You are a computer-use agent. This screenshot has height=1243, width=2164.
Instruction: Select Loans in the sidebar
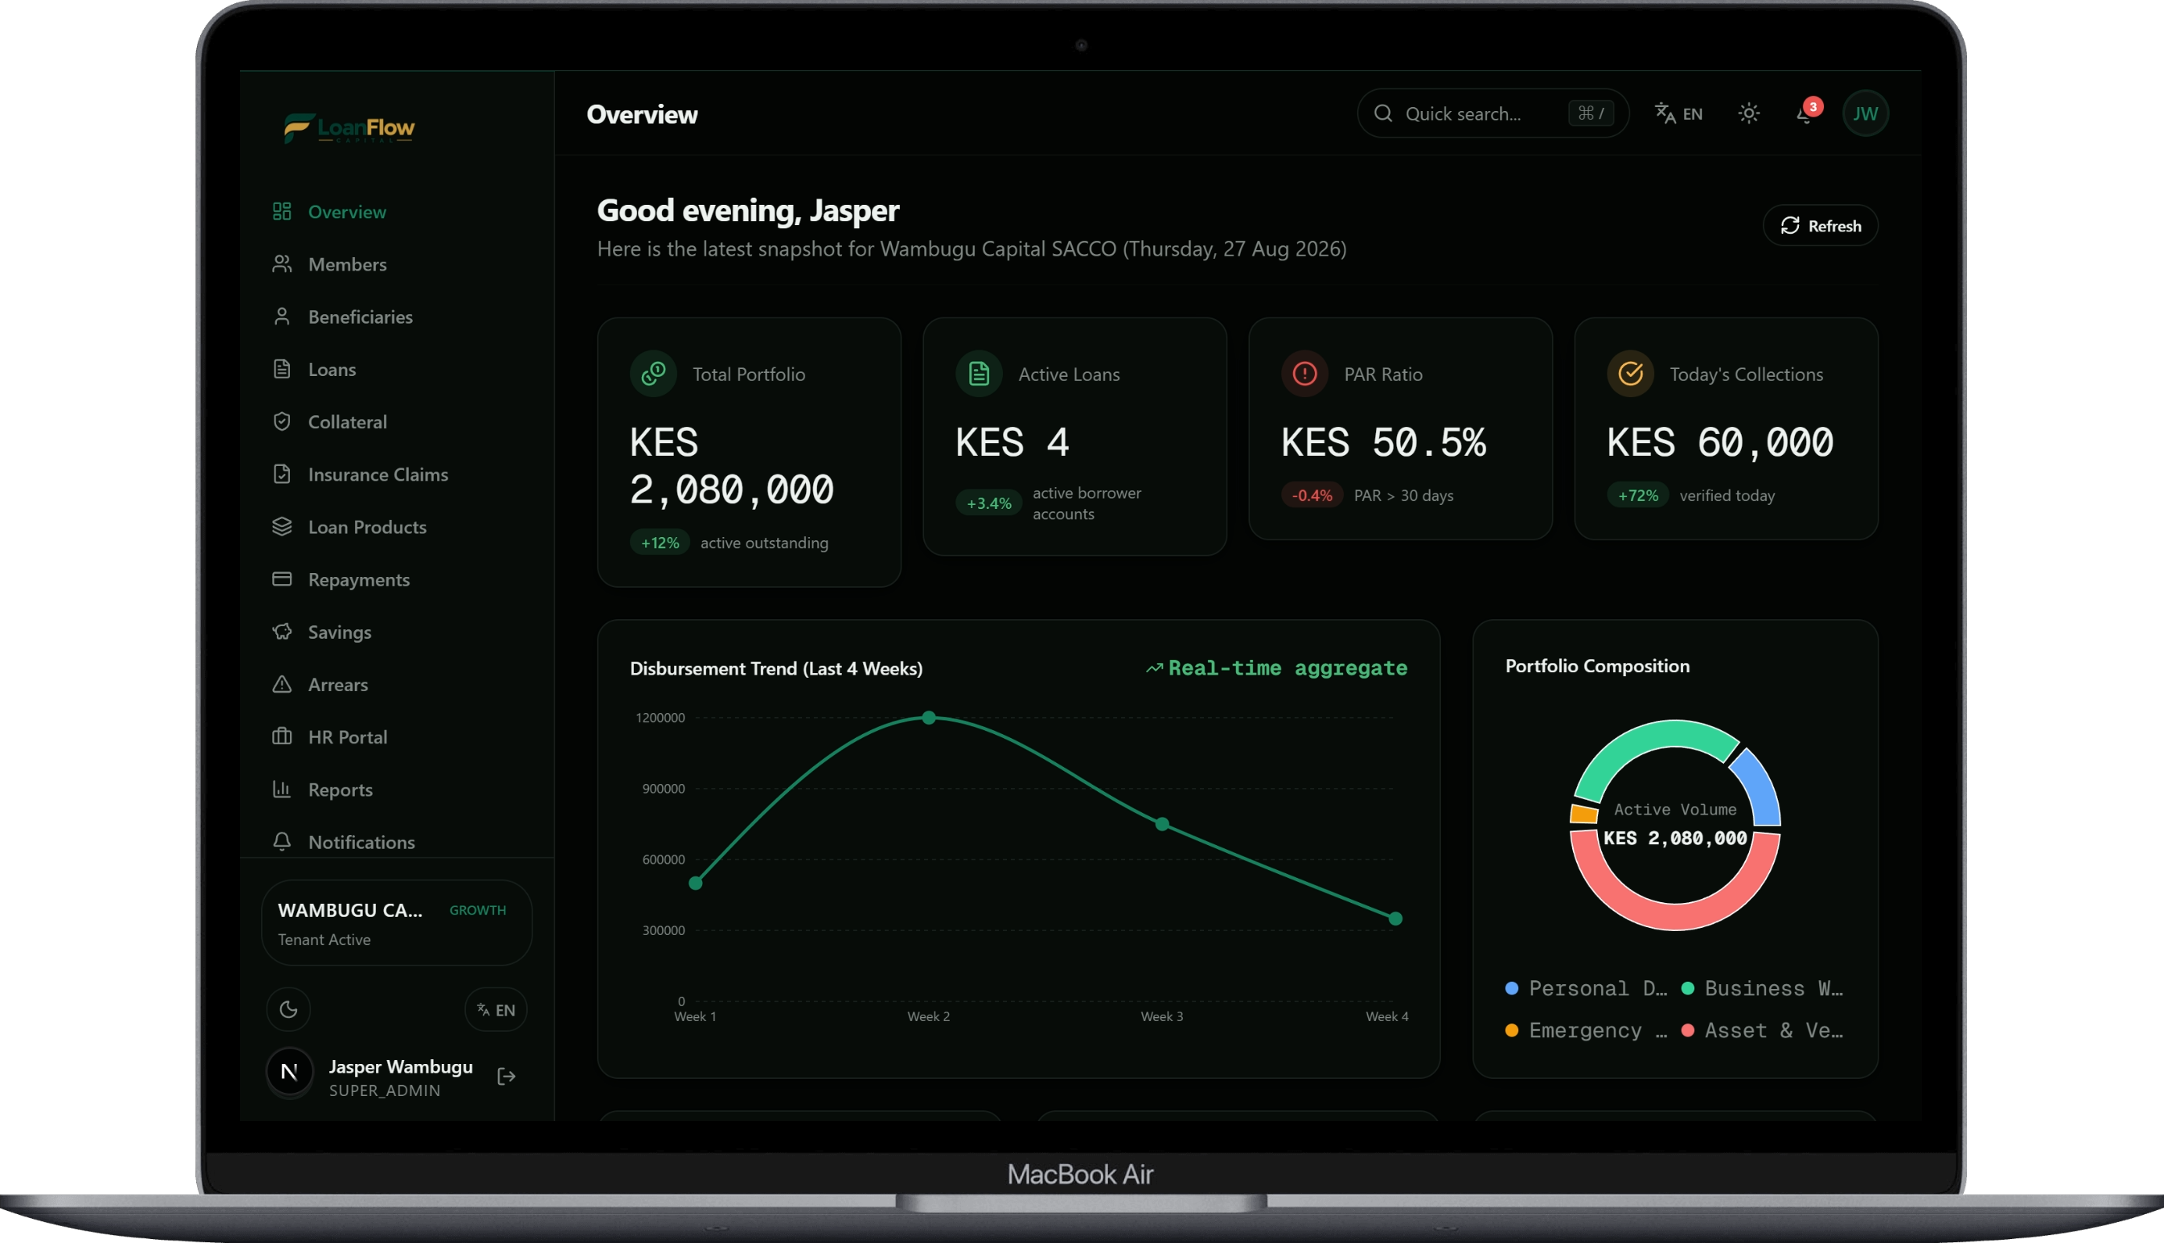point(314,370)
